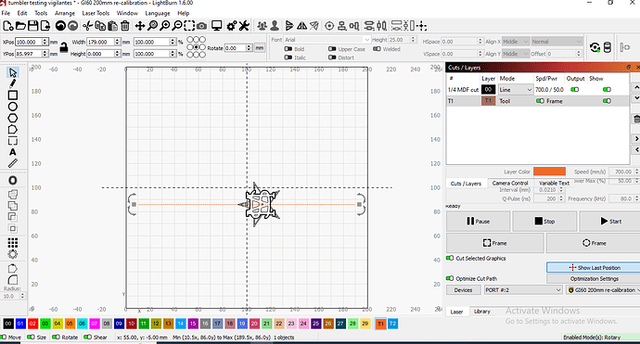
Task: Click the Stop button
Action: 544,222
